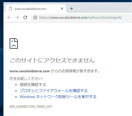The image size is (132, 116).
Task: Click the ERR_CONNECTION_TIMED_OUT error code
Action: [x=31, y=107]
